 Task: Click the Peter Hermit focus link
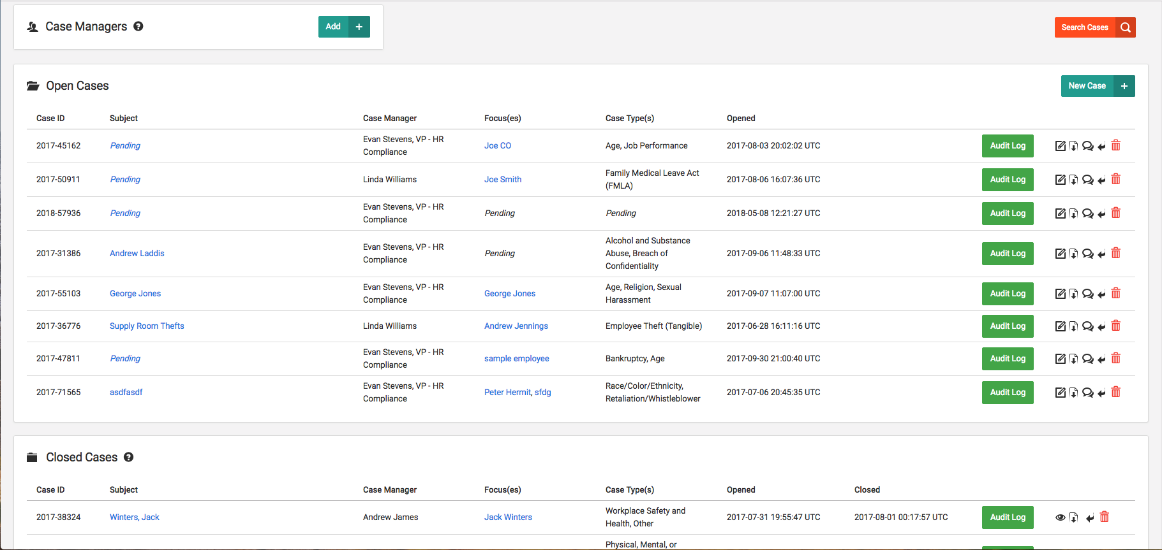tap(507, 393)
